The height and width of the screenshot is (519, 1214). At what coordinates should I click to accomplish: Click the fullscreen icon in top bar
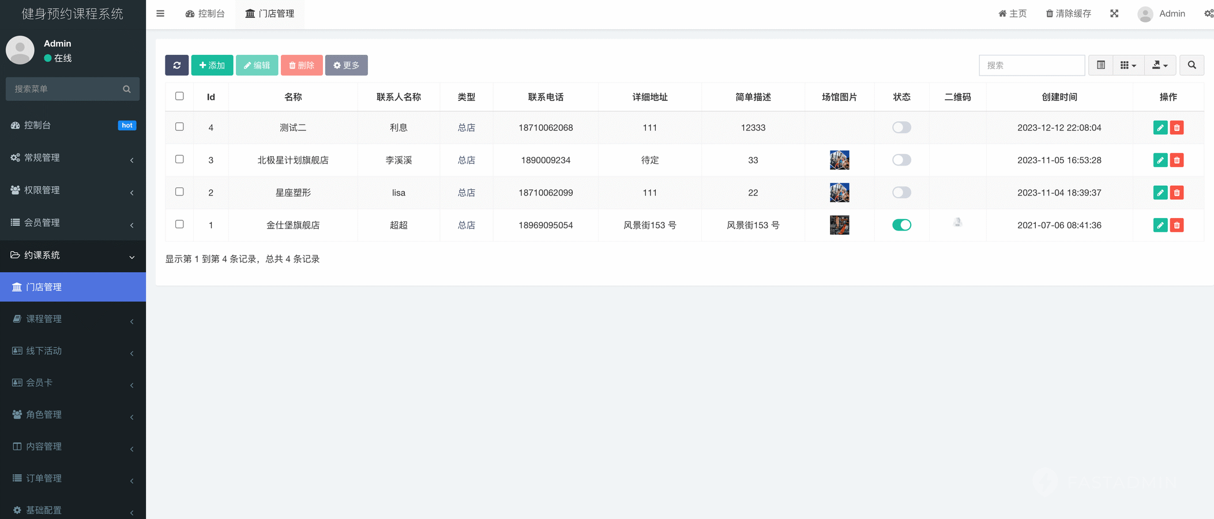point(1114,13)
